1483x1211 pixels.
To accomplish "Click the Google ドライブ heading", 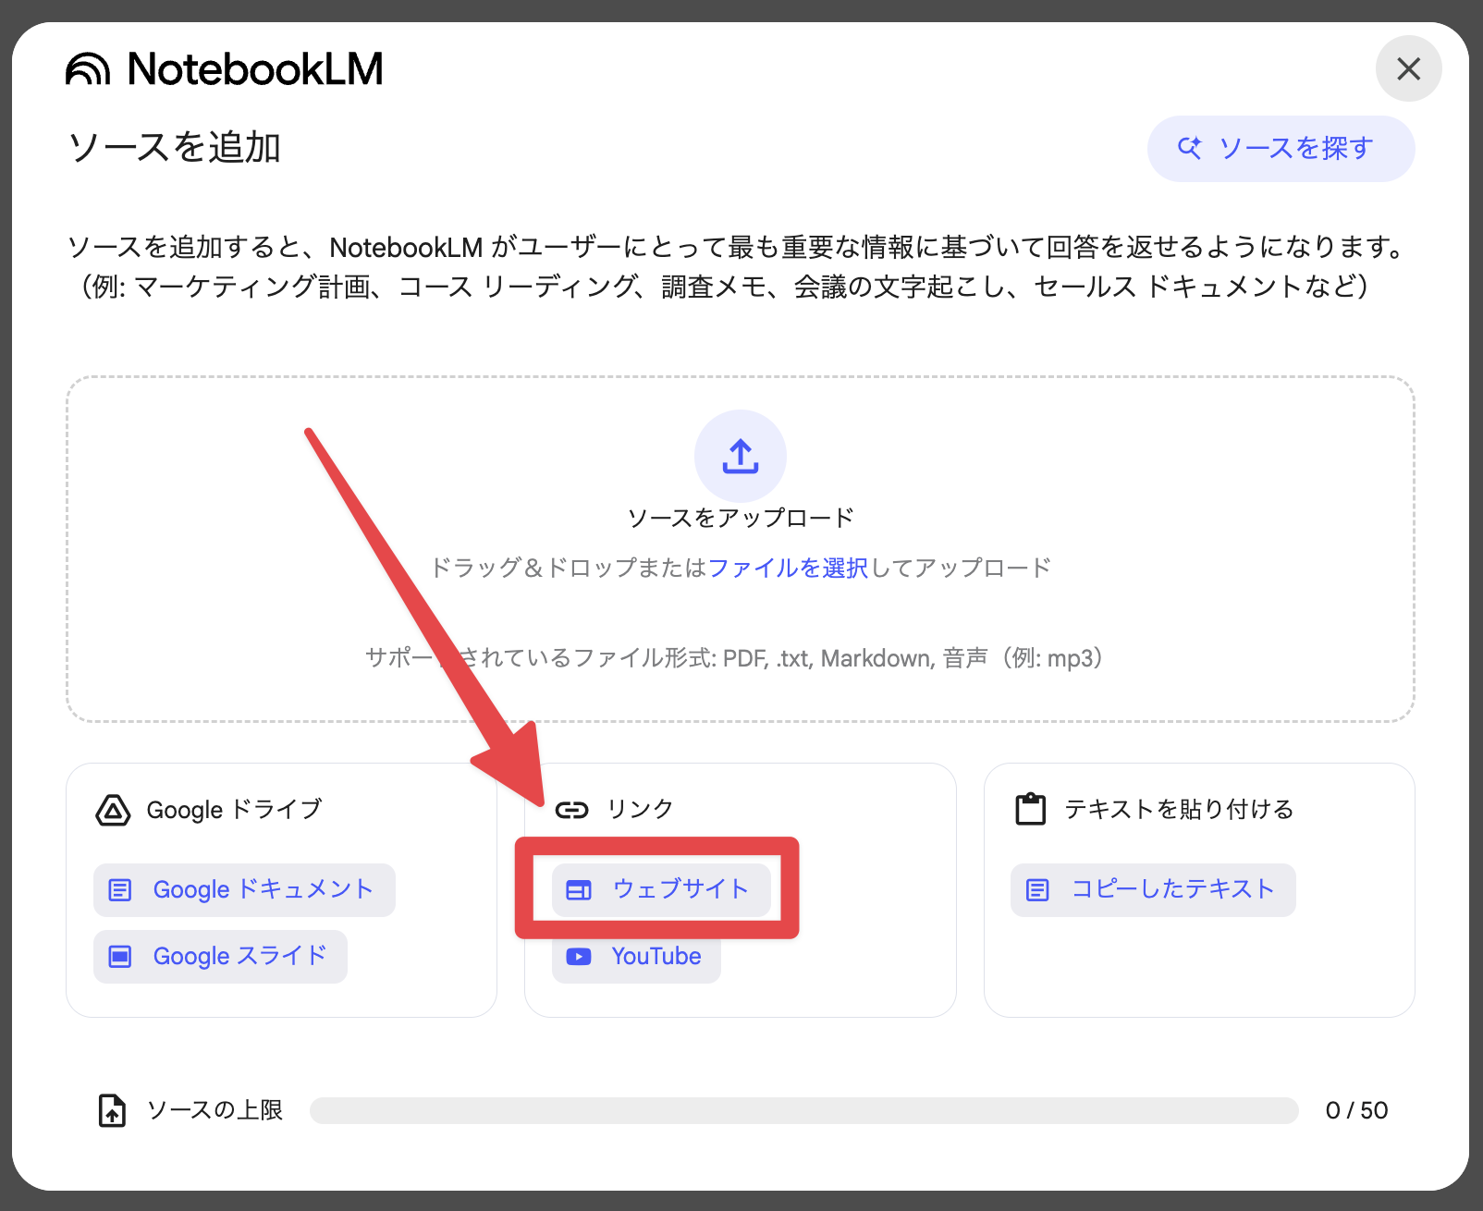I will point(234,810).
